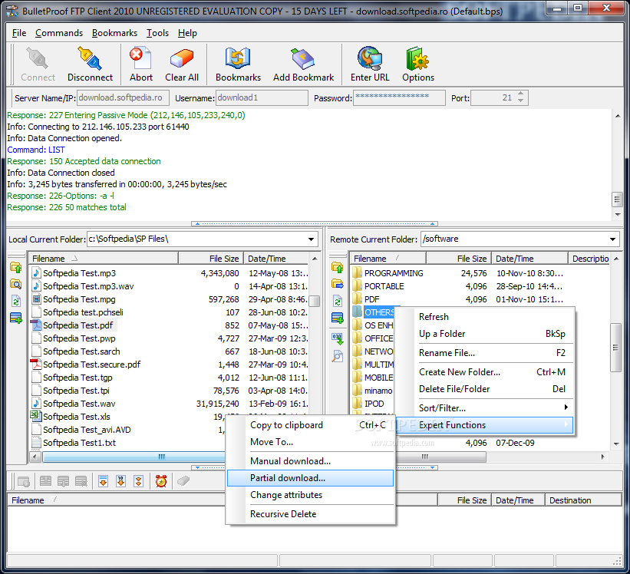This screenshot has width=630, height=574.
Task: Select the PORTABLE remote folder
Action: (384, 286)
